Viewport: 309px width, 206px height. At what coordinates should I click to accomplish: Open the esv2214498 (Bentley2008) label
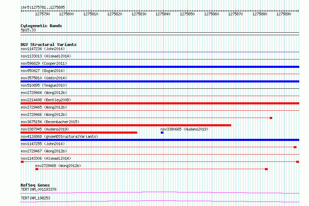[x=46, y=100]
